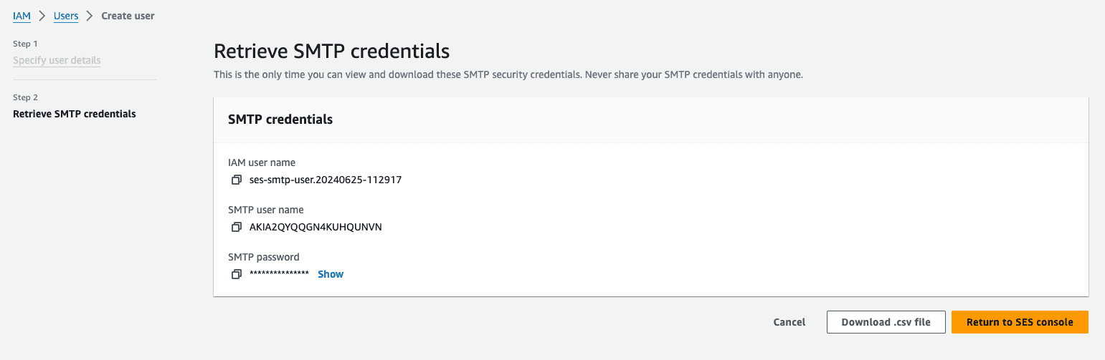The height and width of the screenshot is (360, 1105).
Task: Open the IAM breadcrumb link
Action: click(x=22, y=16)
